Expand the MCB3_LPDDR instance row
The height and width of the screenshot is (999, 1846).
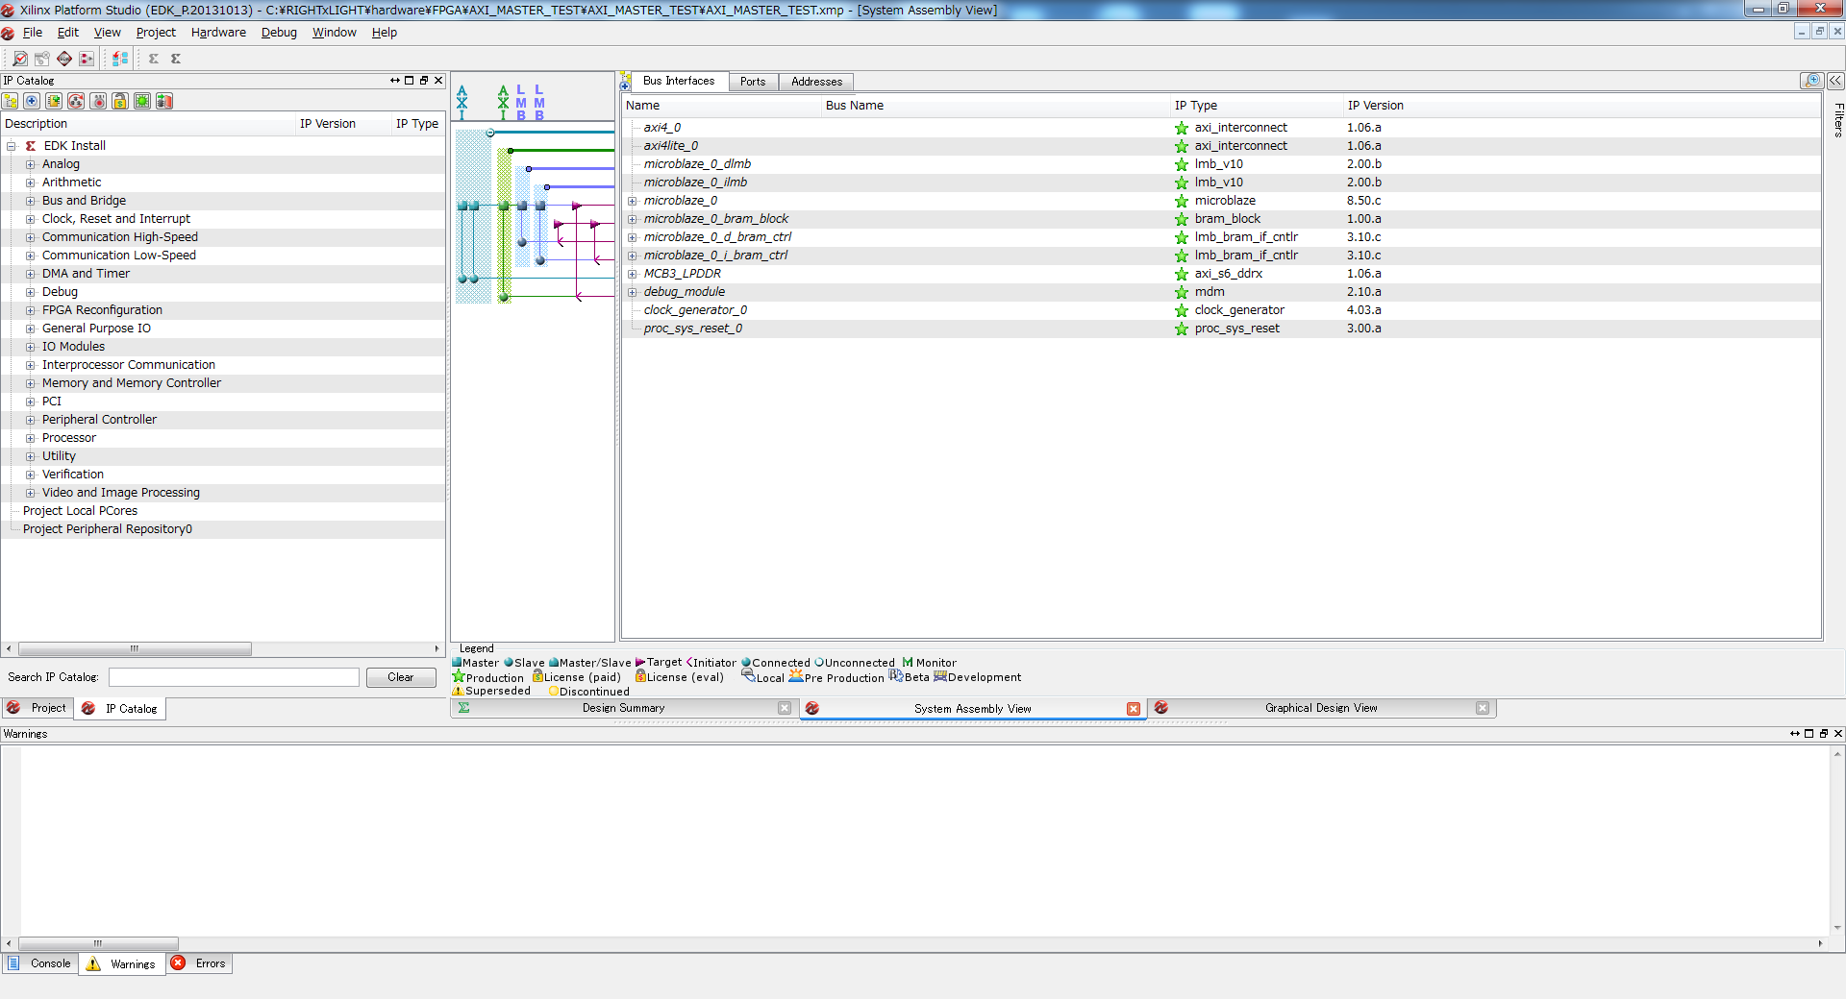coord(633,274)
